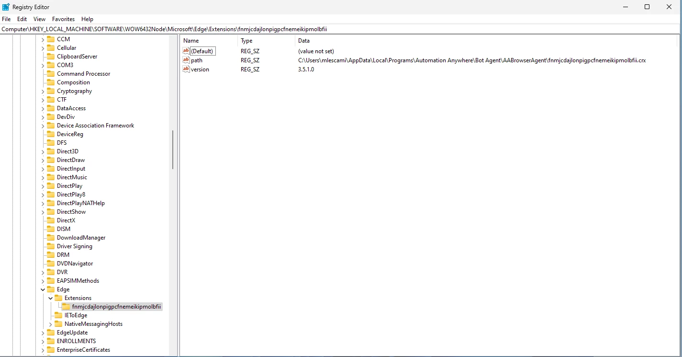Image resolution: width=682 pixels, height=357 pixels.
Task: Click the DVDNavigator folder icon
Action: (51, 264)
